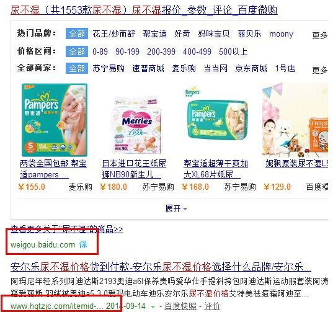The height and width of the screenshot is (312, 333).
Task: Filter by price range 200-399
Action: point(161,51)
